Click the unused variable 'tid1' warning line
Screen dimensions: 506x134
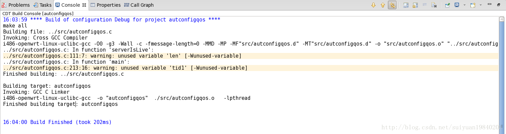click(125, 68)
